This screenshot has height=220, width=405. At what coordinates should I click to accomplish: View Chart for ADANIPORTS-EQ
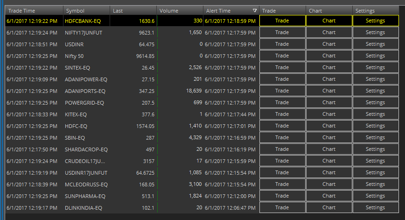click(329, 91)
